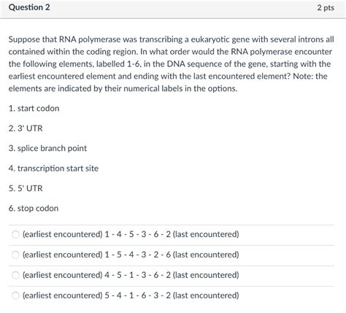Click the line beginning 'Suppose that RNA polymerase'

(x=172, y=39)
